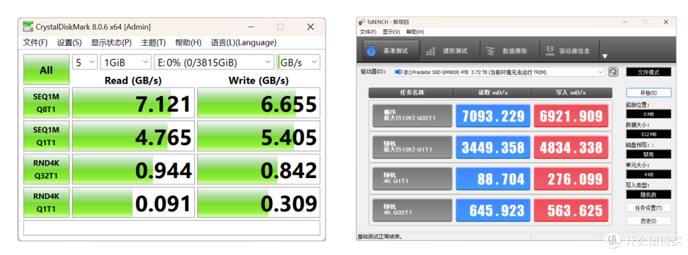Run the RND4K Q1T1 test

point(46,202)
